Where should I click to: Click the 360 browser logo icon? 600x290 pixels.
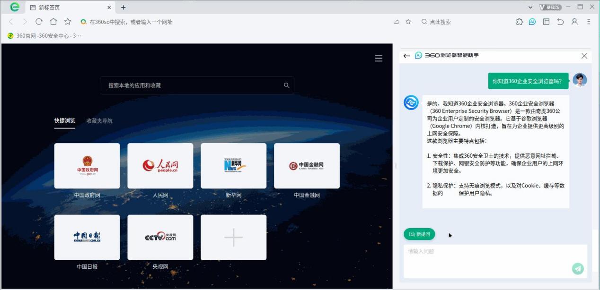click(x=15, y=7)
